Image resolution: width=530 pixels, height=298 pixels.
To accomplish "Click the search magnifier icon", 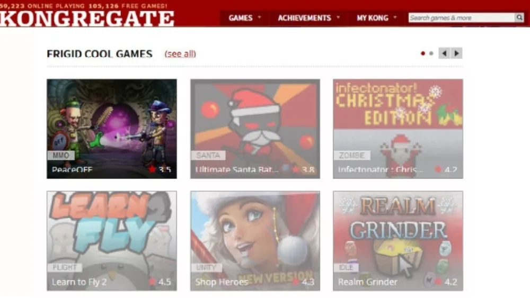I will pos(519,17).
